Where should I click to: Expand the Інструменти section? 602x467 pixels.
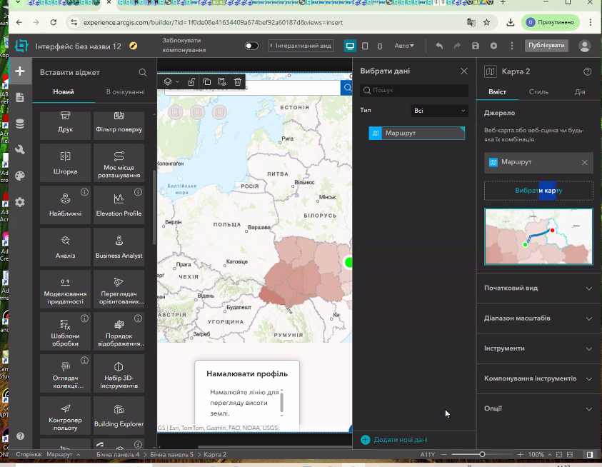(x=538, y=348)
